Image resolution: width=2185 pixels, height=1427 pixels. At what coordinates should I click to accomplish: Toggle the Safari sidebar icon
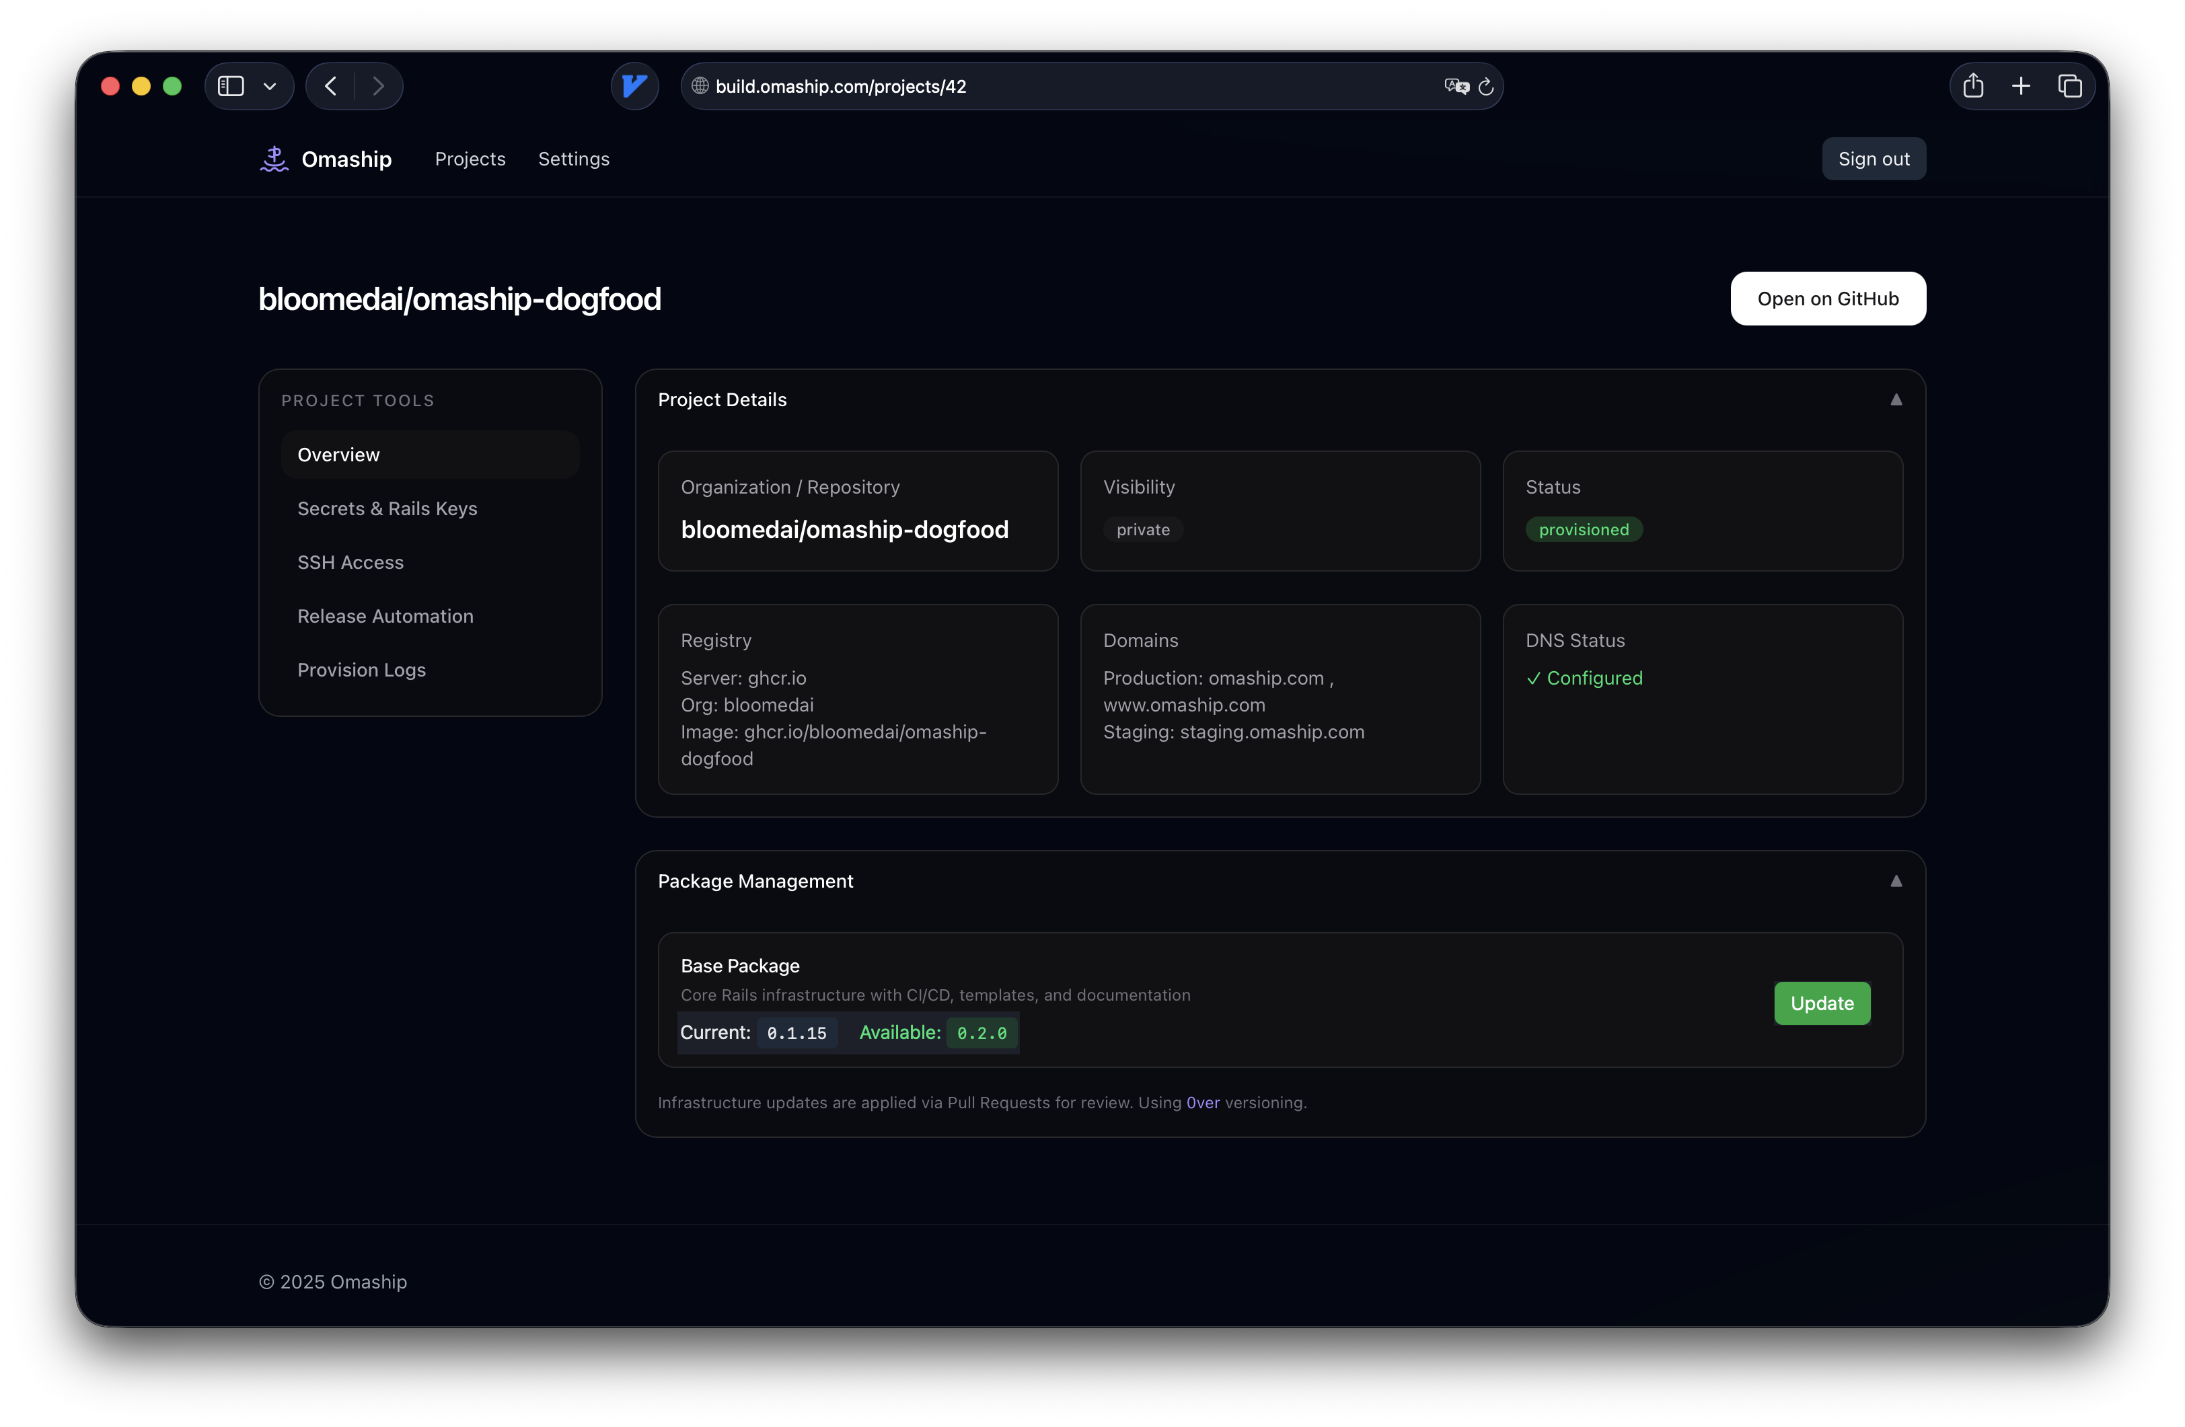pos(229,85)
